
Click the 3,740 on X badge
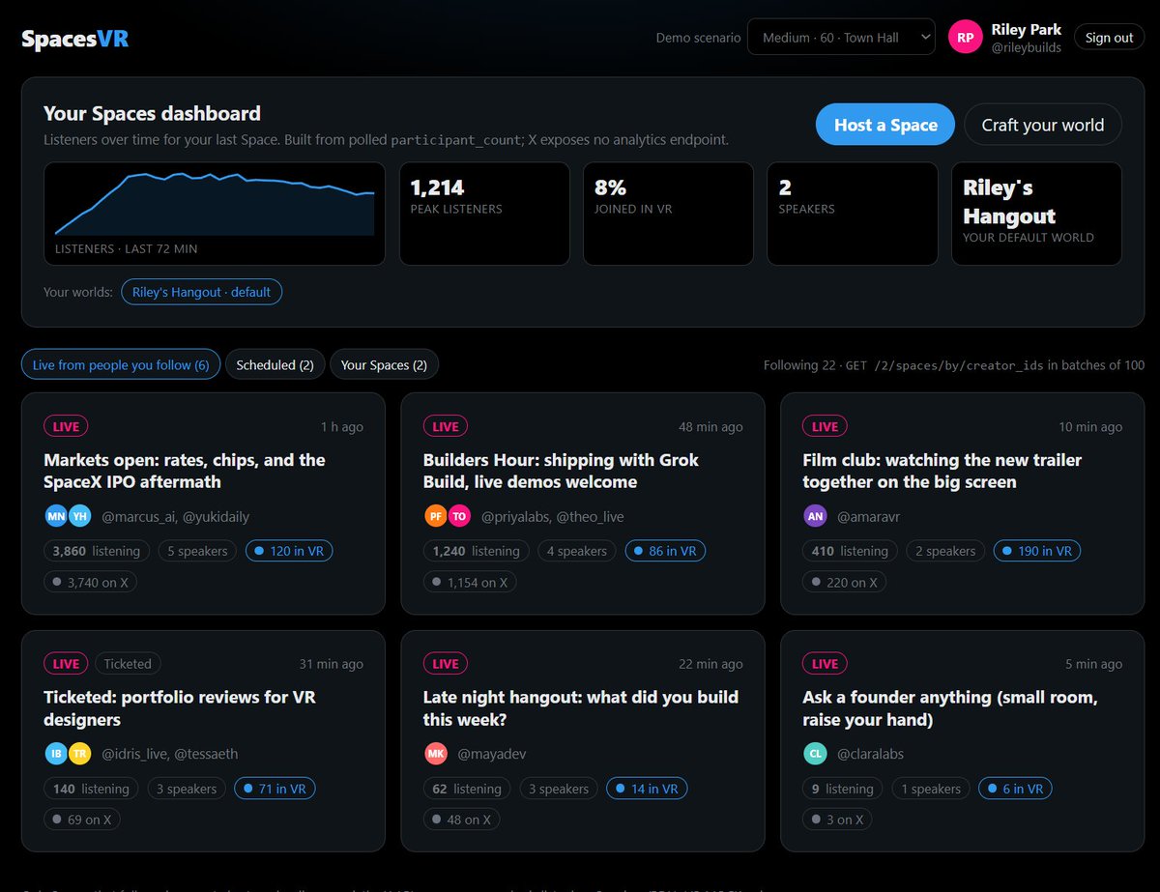92,582
